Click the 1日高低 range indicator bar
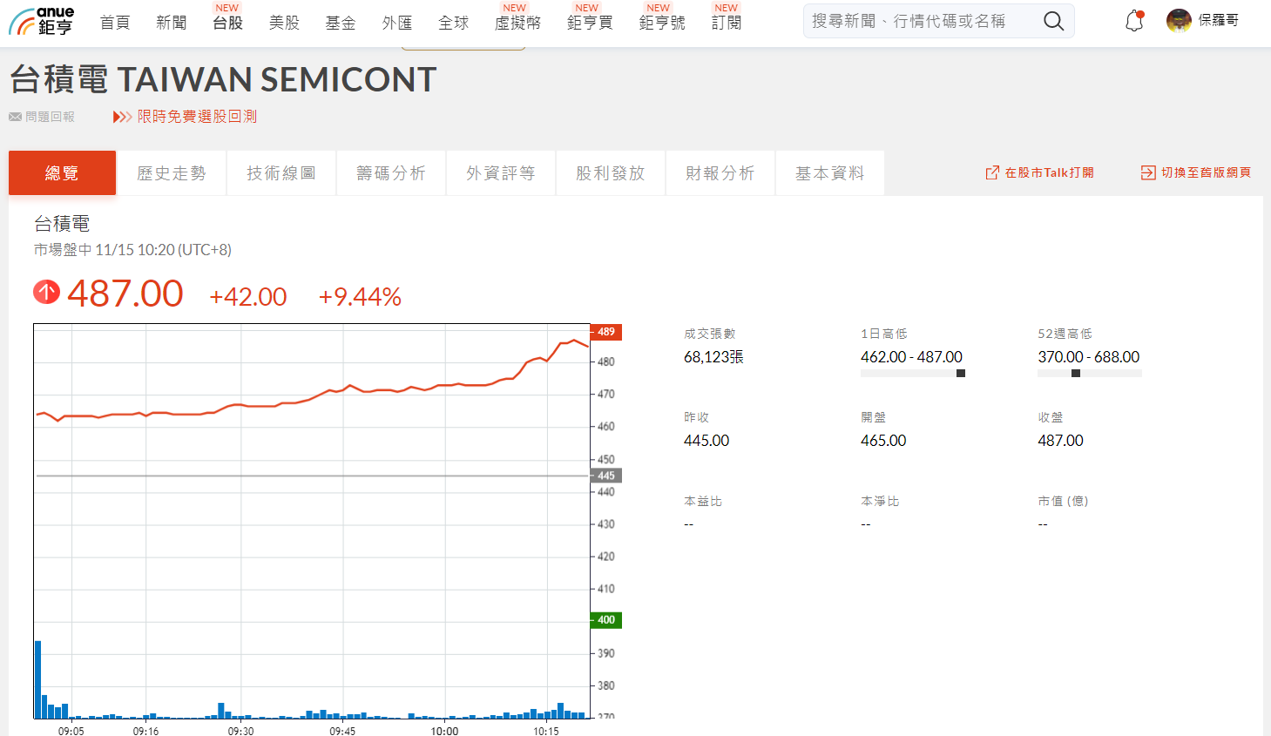Viewport: 1271px width, 736px height. pos(912,374)
